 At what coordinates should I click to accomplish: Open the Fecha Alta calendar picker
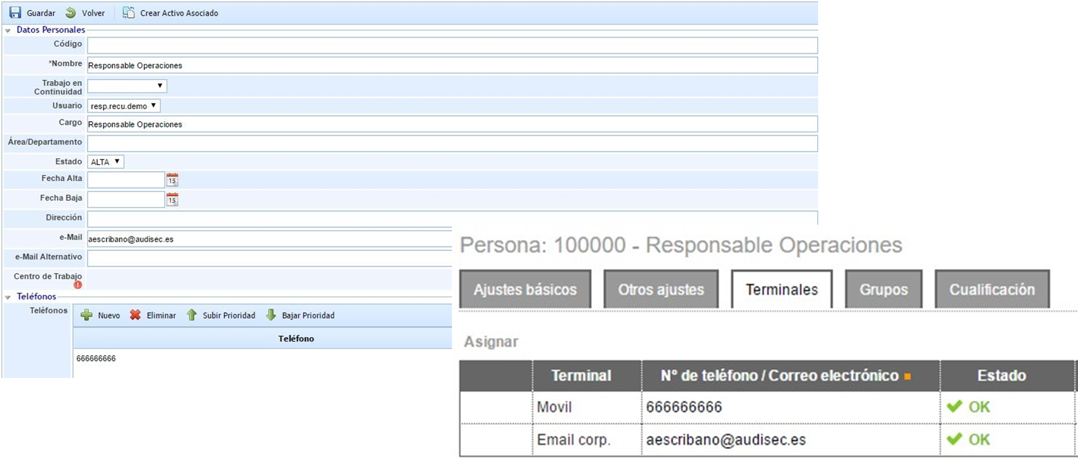[172, 180]
